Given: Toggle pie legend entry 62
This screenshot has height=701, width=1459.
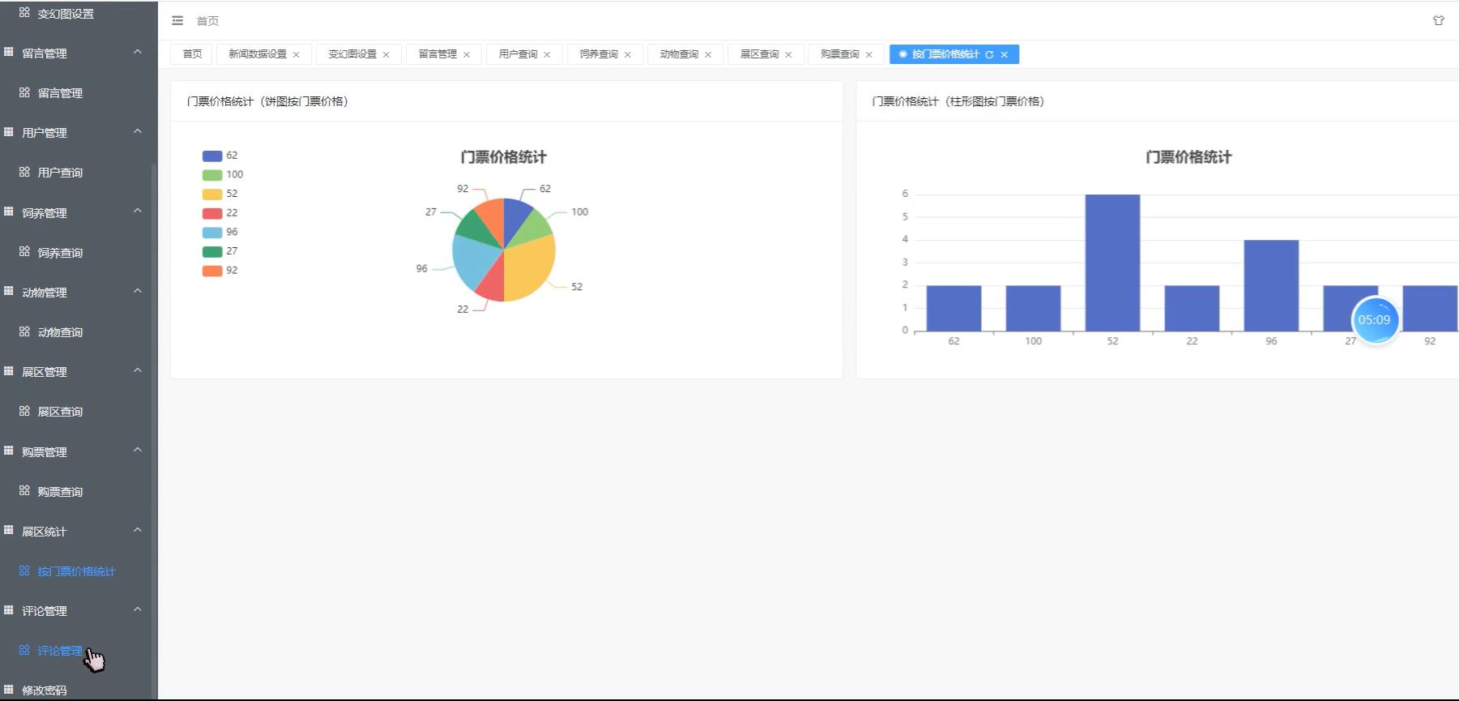Looking at the screenshot, I should 220,156.
